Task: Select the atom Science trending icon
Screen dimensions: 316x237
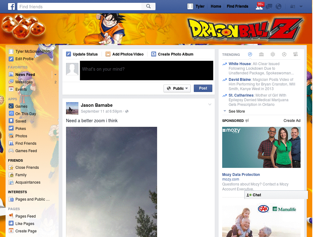Action: point(273,54)
